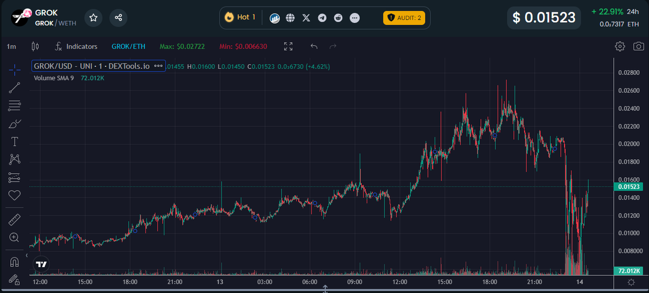Change the 1m chart interval
This screenshot has width=649, height=293.
[x=11, y=46]
